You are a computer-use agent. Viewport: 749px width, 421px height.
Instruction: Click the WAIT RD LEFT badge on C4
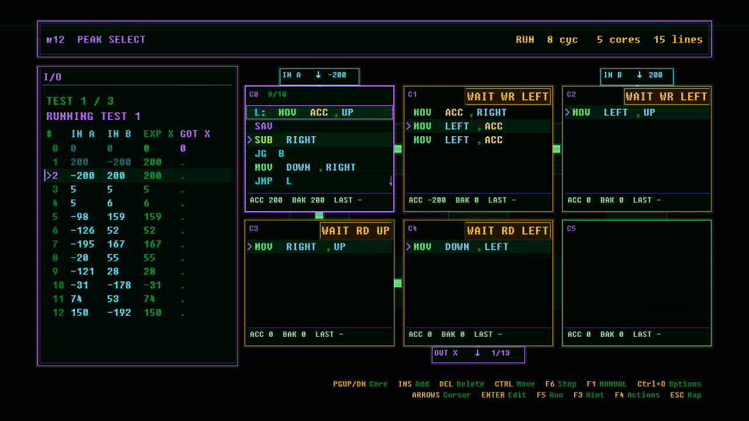pyautogui.click(x=508, y=231)
